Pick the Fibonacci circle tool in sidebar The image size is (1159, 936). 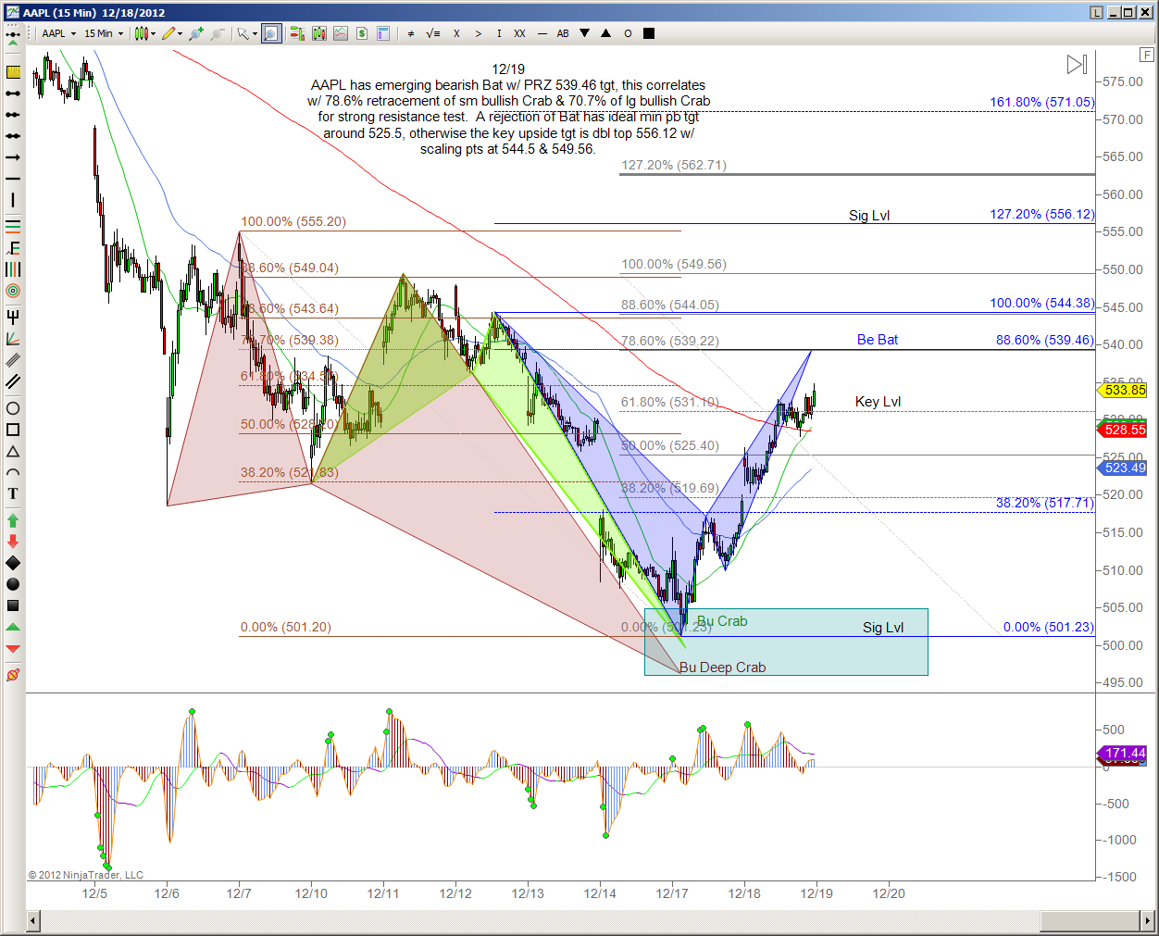[x=13, y=291]
